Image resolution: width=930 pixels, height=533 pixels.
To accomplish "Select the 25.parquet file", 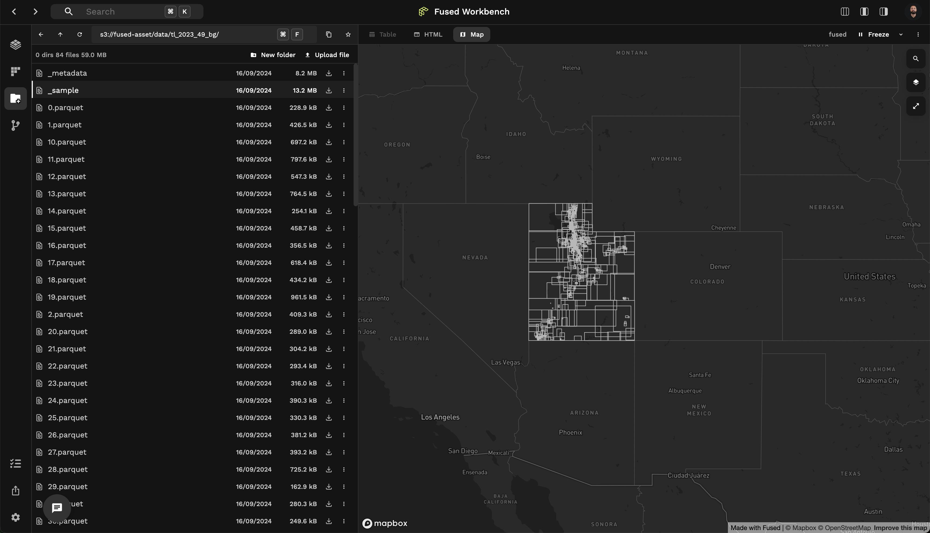I will (x=193, y=418).
